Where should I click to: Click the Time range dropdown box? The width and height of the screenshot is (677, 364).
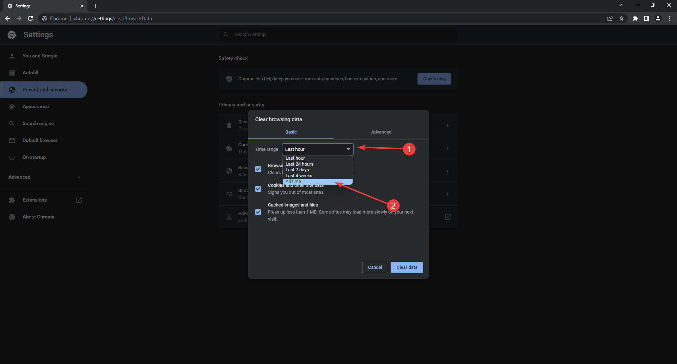317,149
